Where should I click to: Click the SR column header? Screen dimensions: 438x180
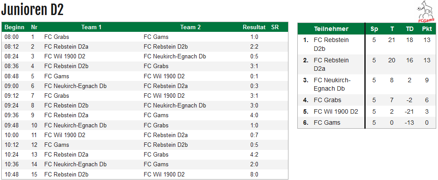point(275,27)
